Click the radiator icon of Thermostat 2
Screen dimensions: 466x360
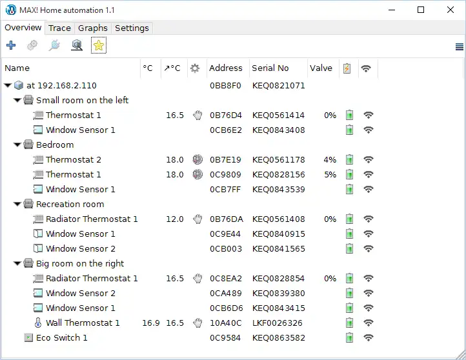click(38, 160)
